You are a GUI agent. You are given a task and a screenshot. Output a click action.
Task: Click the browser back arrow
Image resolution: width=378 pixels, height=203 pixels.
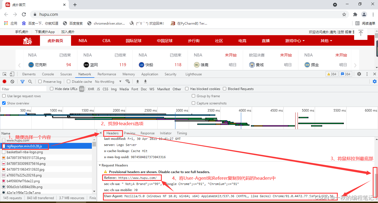[x=6, y=14]
